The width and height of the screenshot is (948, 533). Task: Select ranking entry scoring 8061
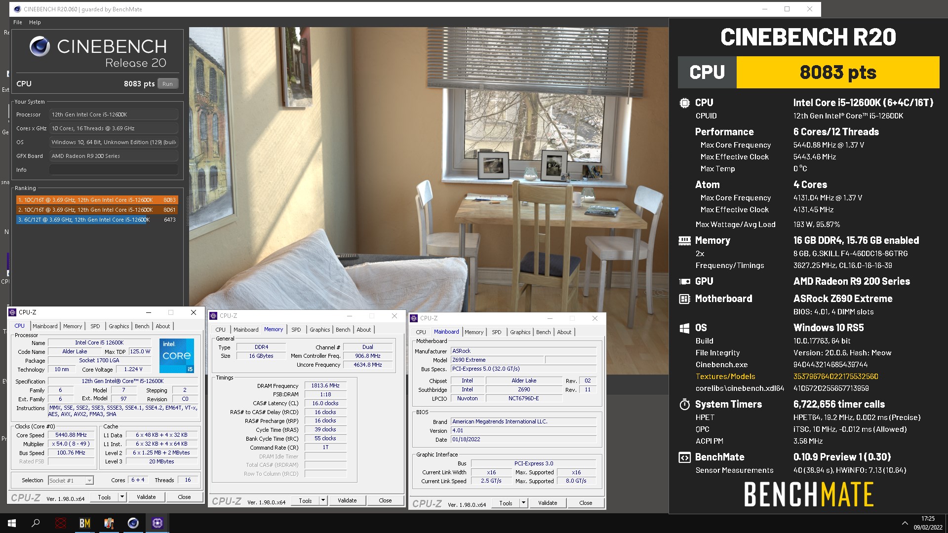tap(97, 210)
